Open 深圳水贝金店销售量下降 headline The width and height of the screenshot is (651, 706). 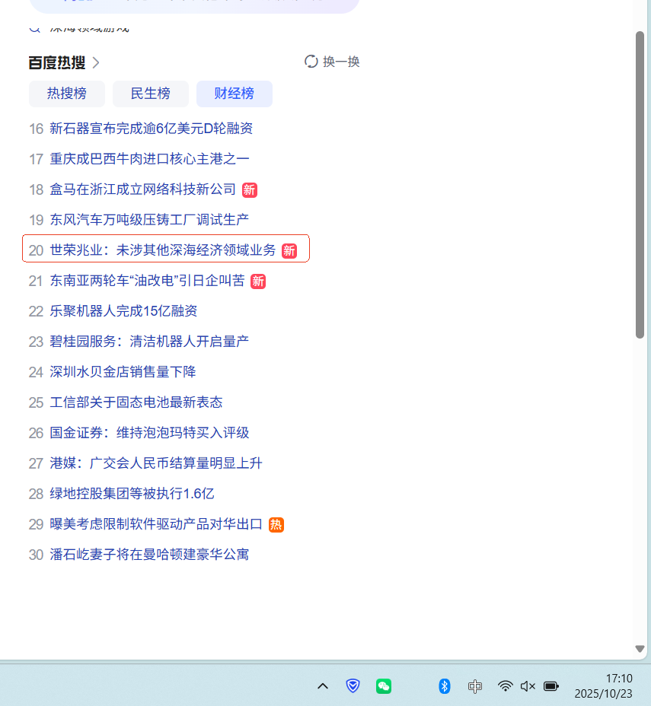tap(123, 372)
